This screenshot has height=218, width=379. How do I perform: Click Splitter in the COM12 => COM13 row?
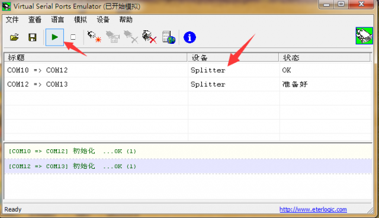point(208,84)
